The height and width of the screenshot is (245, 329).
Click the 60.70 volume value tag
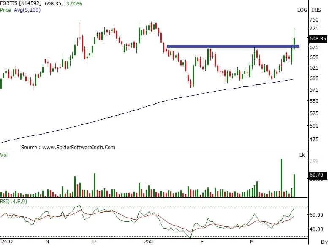[x=316, y=174]
